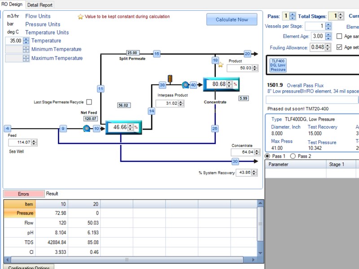Select the interpass booster pump icon
359x269 pixels.
[185, 85]
